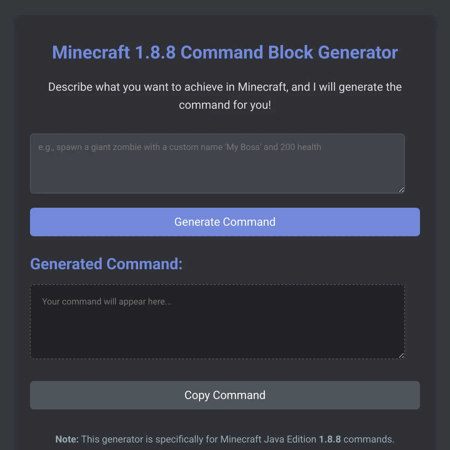Click the 'My Boss' placeholder text

(243, 147)
